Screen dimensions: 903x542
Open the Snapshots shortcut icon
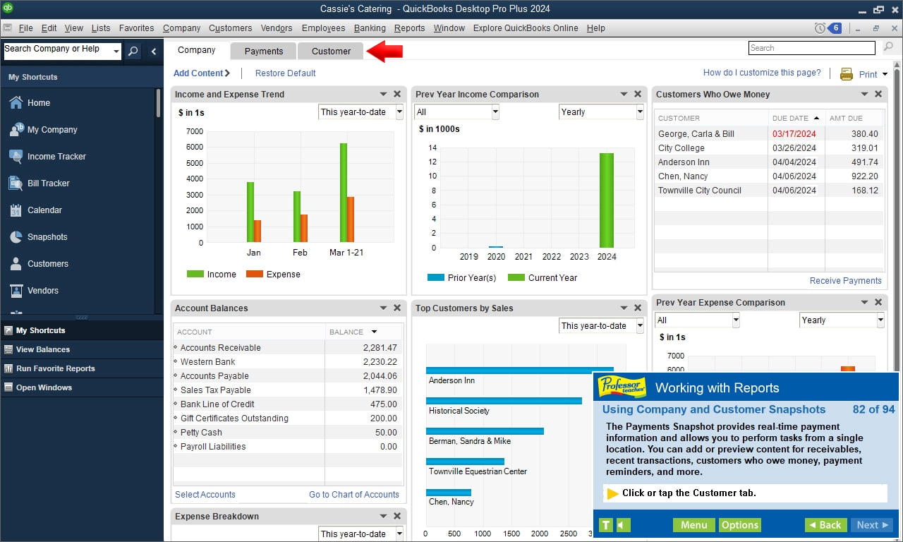pyautogui.click(x=16, y=236)
